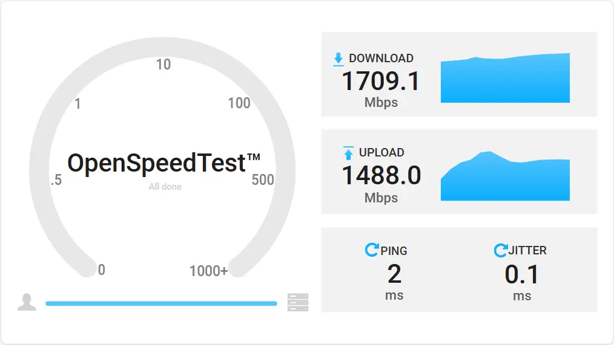Click the OpenSpeedTest logo text
This screenshot has width=614, height=345.
(163, 163)
